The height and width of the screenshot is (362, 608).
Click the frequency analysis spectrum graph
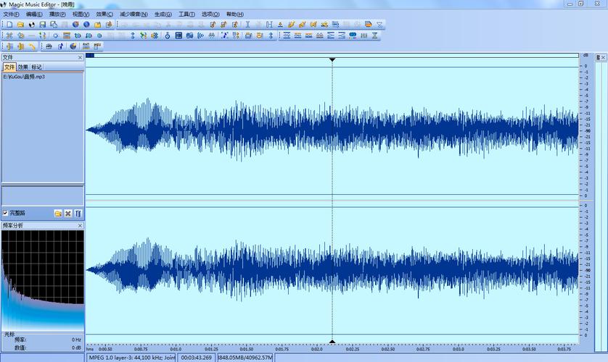tap(43, 279)
